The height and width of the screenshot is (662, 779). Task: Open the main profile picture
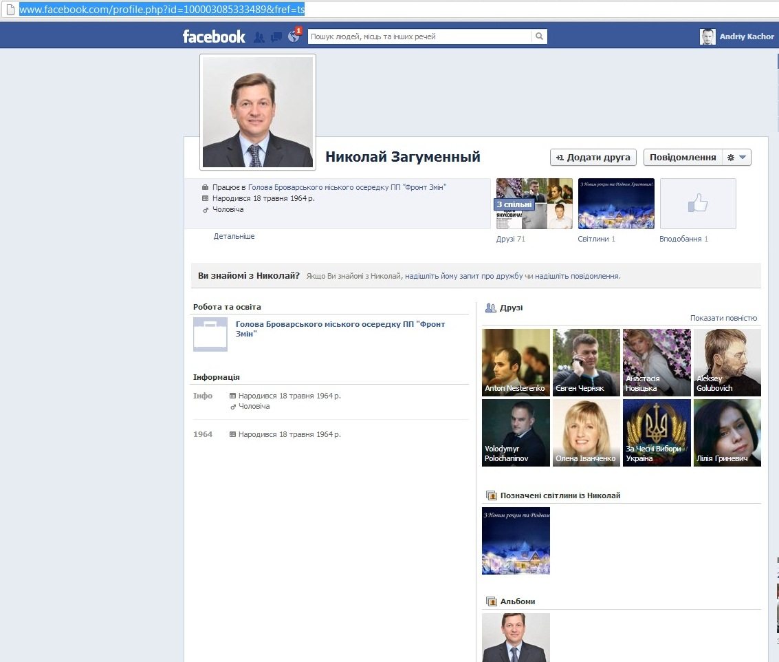[x=258, y=112]
